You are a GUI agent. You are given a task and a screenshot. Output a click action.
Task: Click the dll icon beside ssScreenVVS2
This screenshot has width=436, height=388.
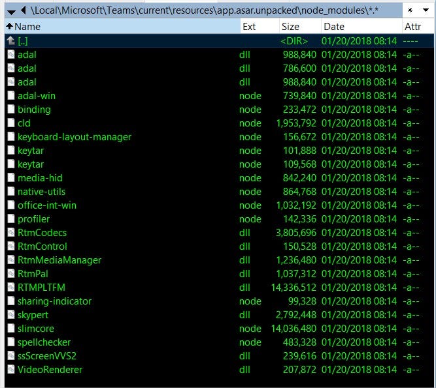click(11, 356)
